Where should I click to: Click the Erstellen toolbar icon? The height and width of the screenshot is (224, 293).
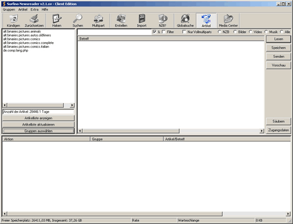coord(121,20)
